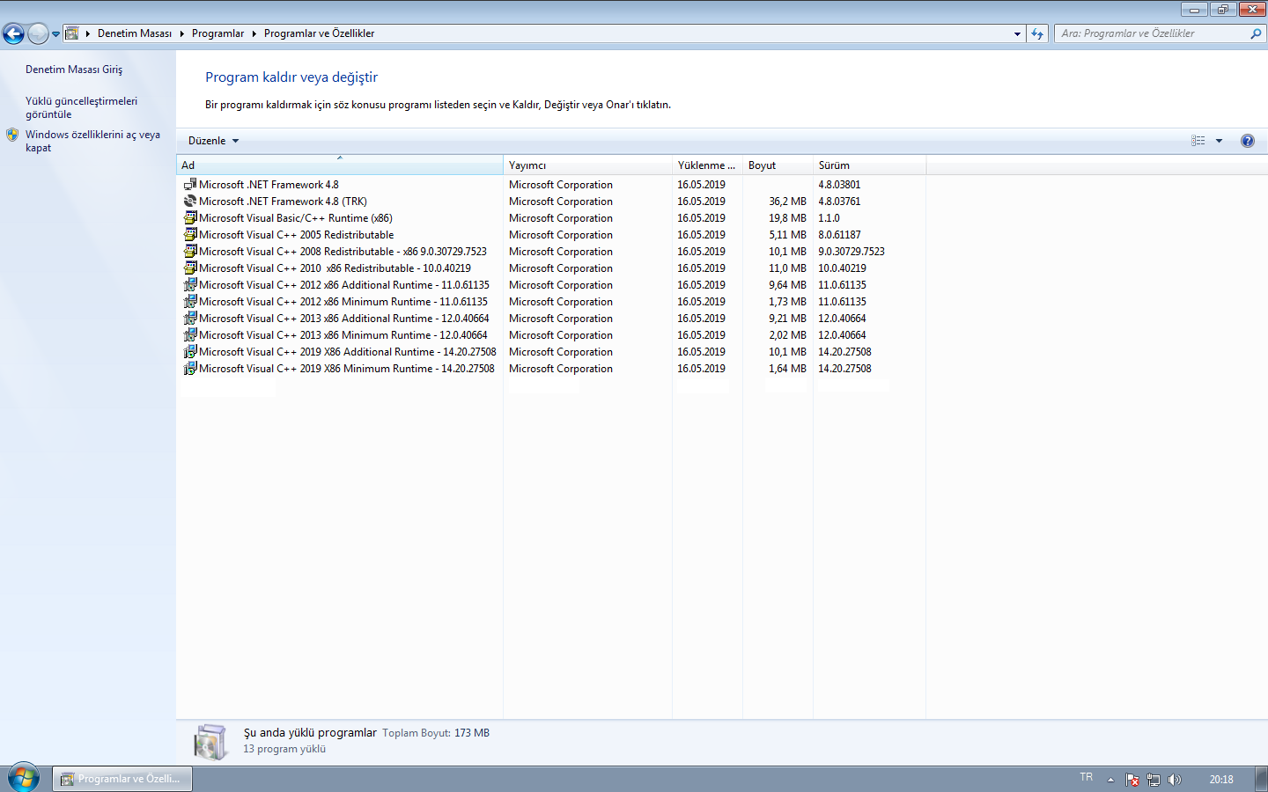Screen dimensions: 1268x792
Task: Click the Visual C++ 2005 Redistributable icon
Action: click(190, 235)
